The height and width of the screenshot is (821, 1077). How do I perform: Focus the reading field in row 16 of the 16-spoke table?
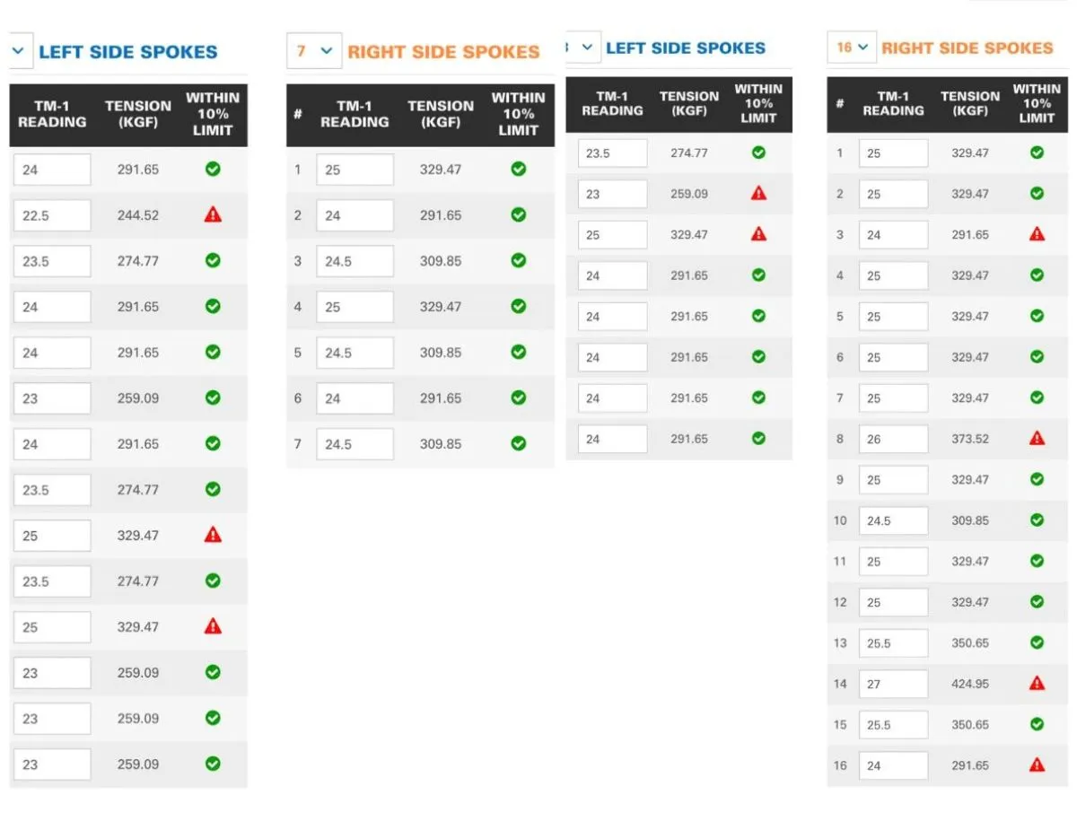[893, 765]
